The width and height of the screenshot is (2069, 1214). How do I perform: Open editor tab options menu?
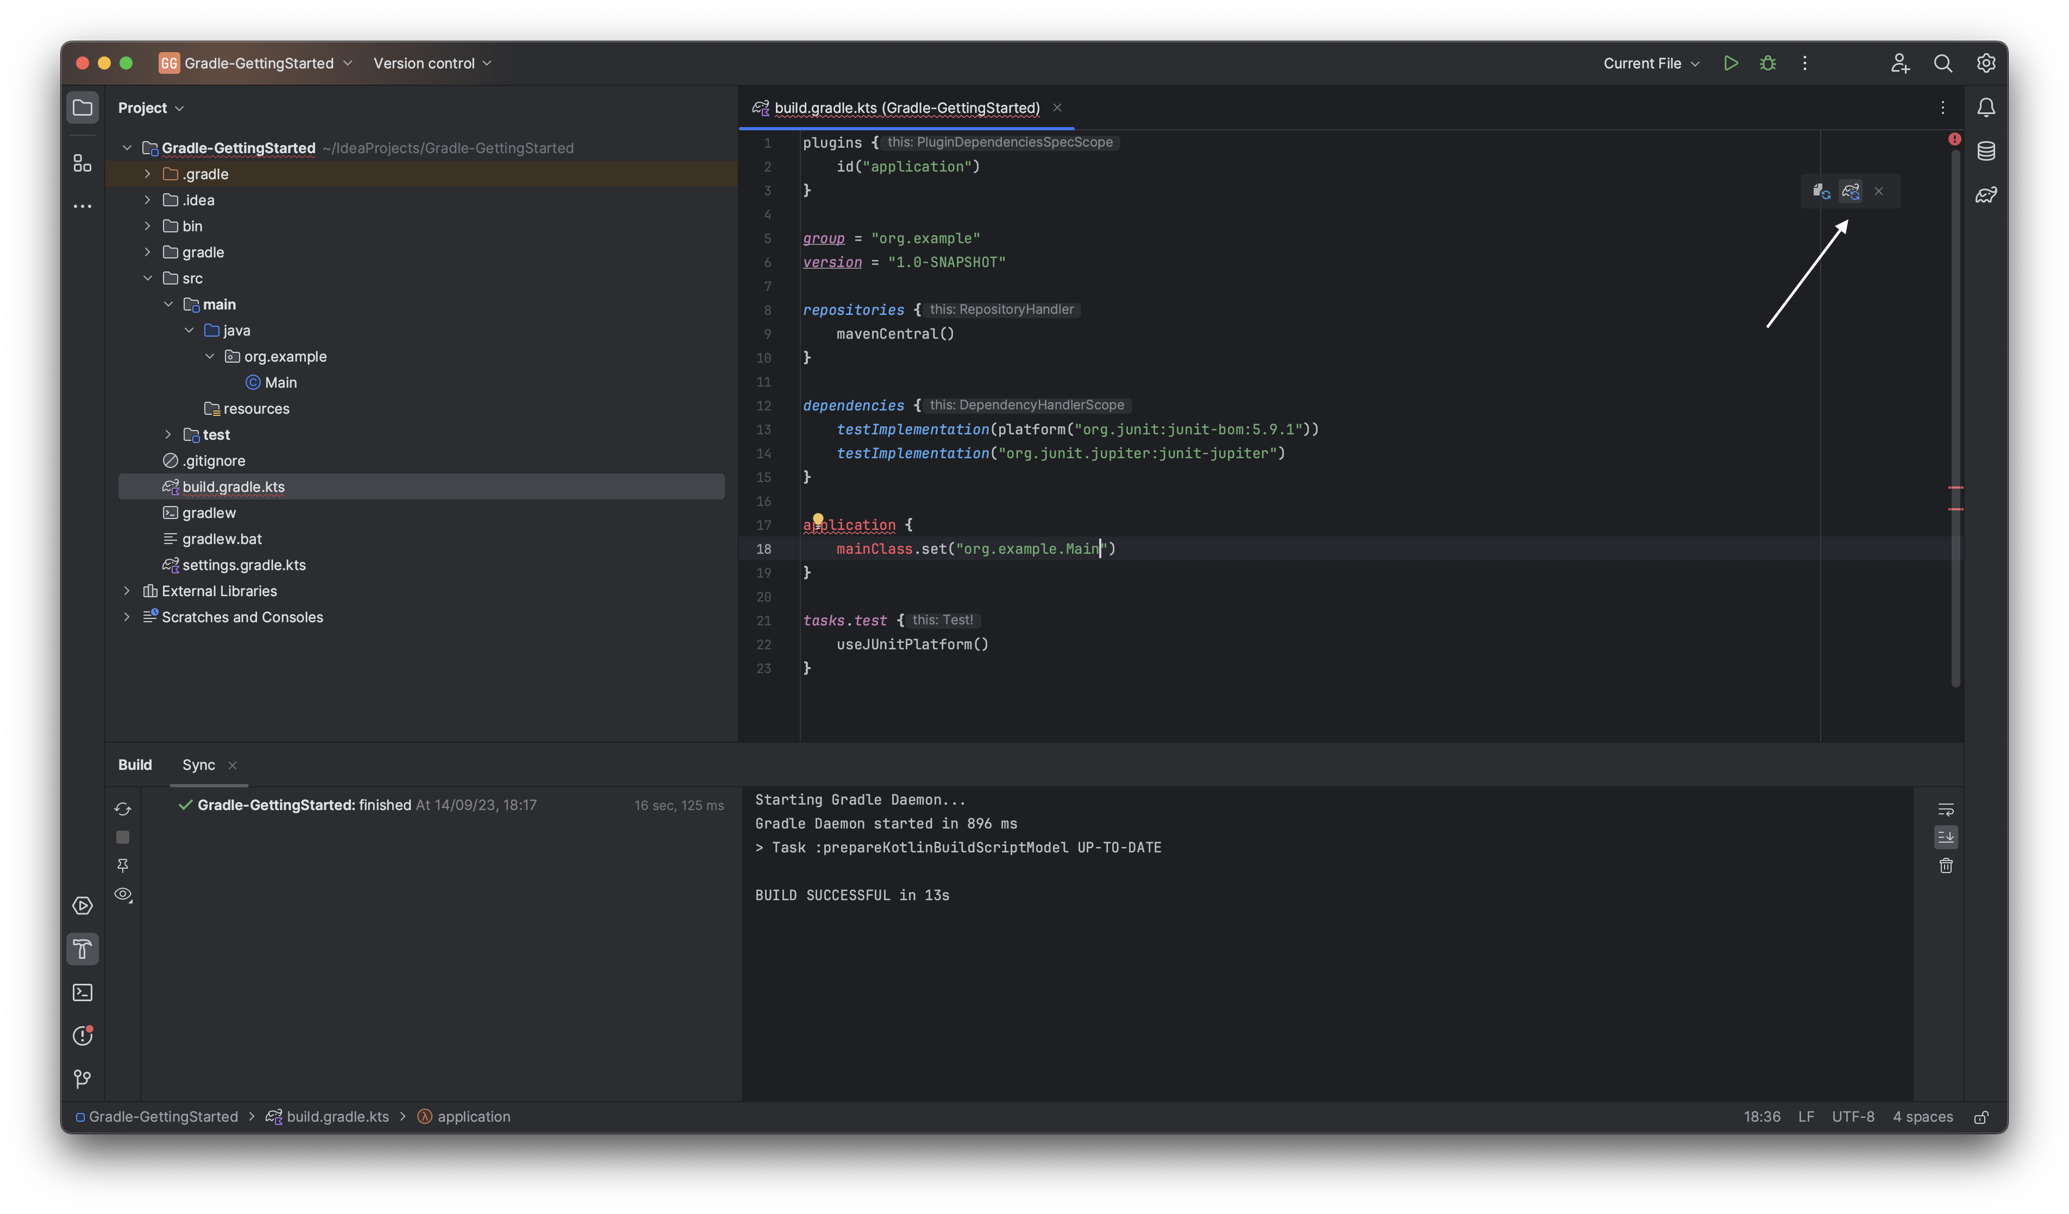(x=1942, y=108)
